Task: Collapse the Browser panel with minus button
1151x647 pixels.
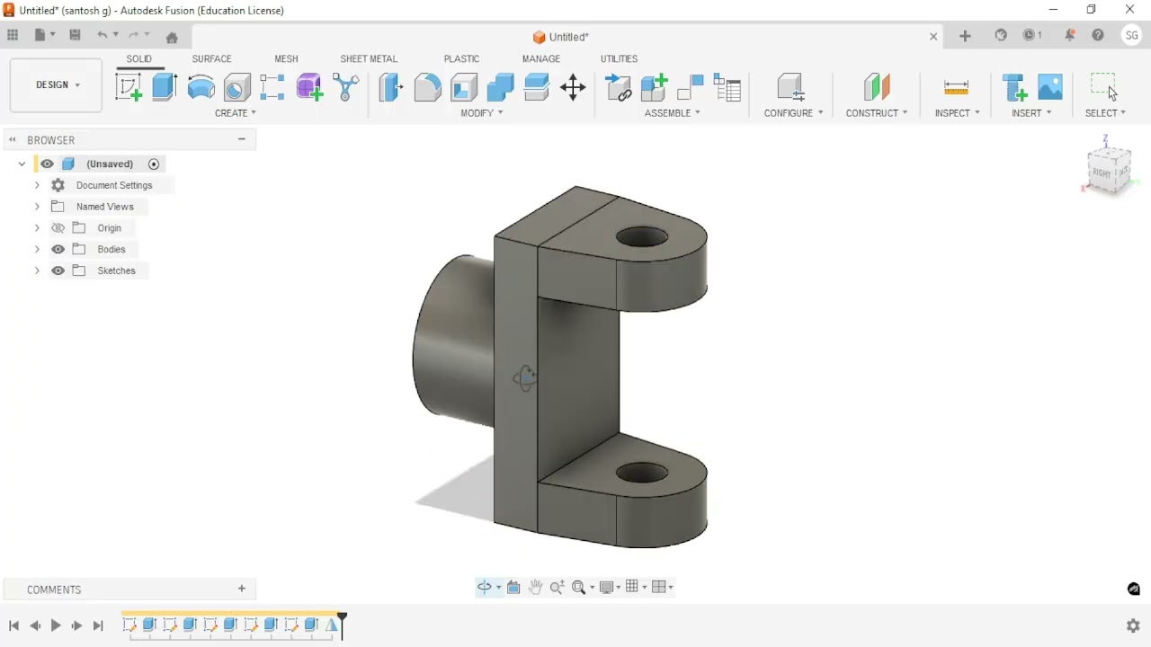Action: click(x=242, y=139)
